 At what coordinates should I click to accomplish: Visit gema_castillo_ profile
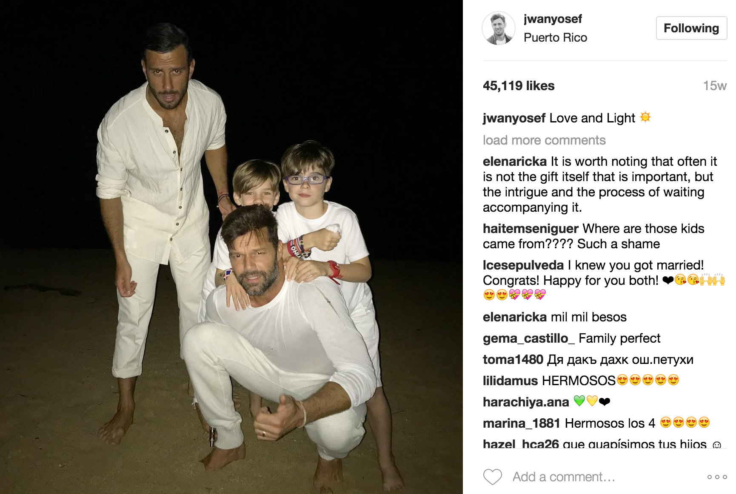pos(529,338)
